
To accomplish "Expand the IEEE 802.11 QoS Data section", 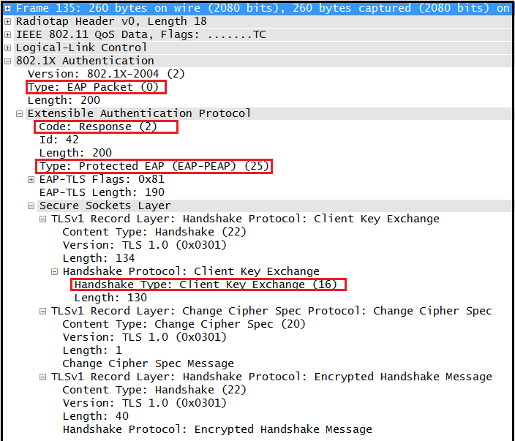I will point(8,34).
